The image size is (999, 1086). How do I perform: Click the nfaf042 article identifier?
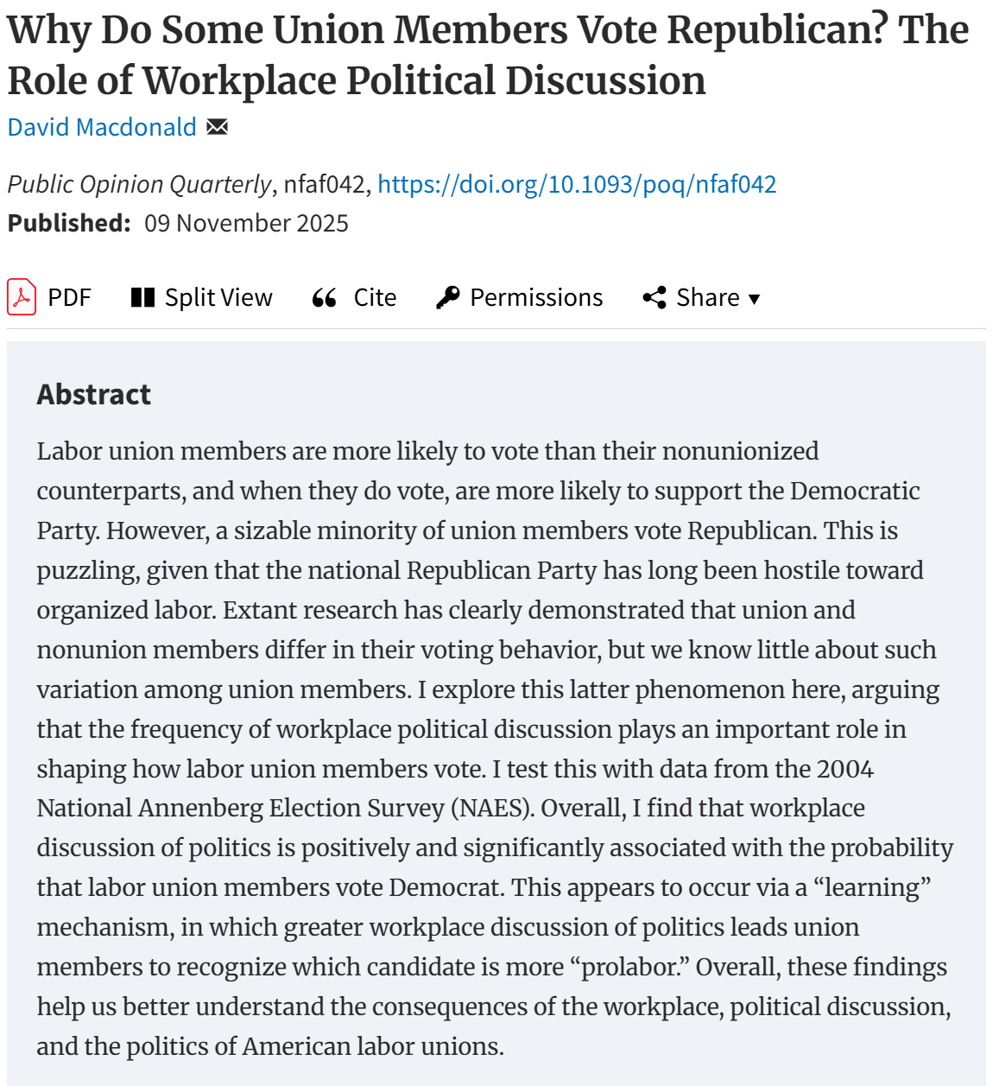click(x=324, y=184)
